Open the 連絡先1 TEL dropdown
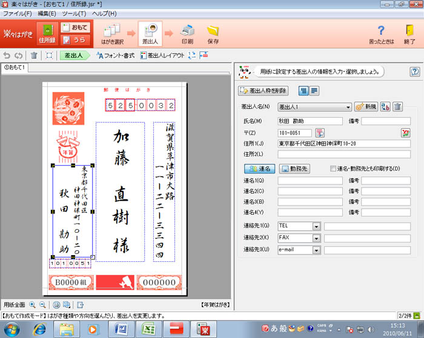 (316, 226)
